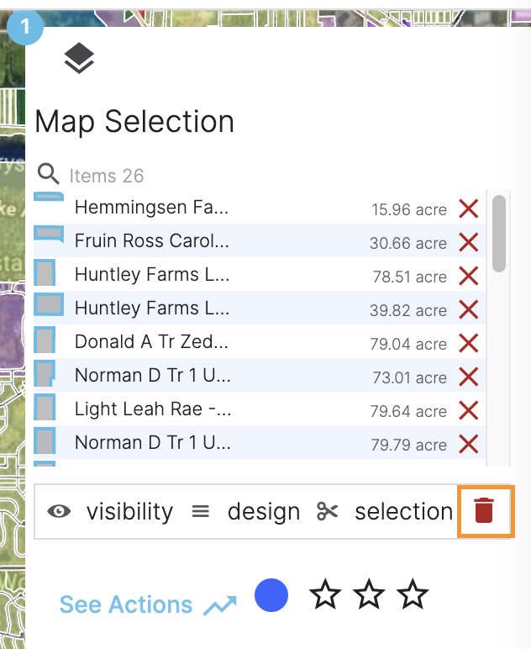This screenshot has width=531, height=649.
Task: Remove Norman D Tr 79.79 acre item
Action: [469, 444]
